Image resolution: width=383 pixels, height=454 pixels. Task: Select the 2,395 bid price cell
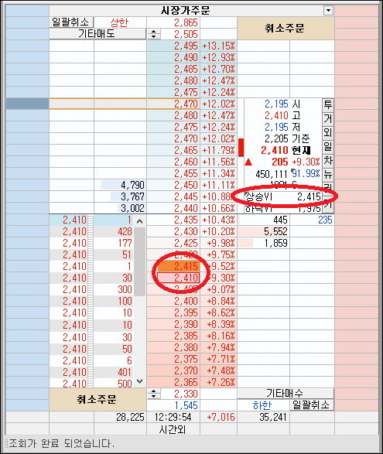[x=173, y=312]
